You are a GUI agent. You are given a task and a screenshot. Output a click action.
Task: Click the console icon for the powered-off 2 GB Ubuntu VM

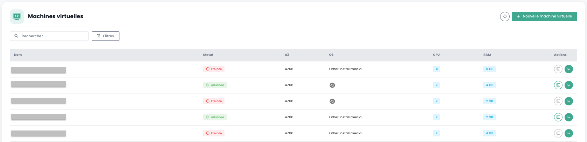coord(558,101)
